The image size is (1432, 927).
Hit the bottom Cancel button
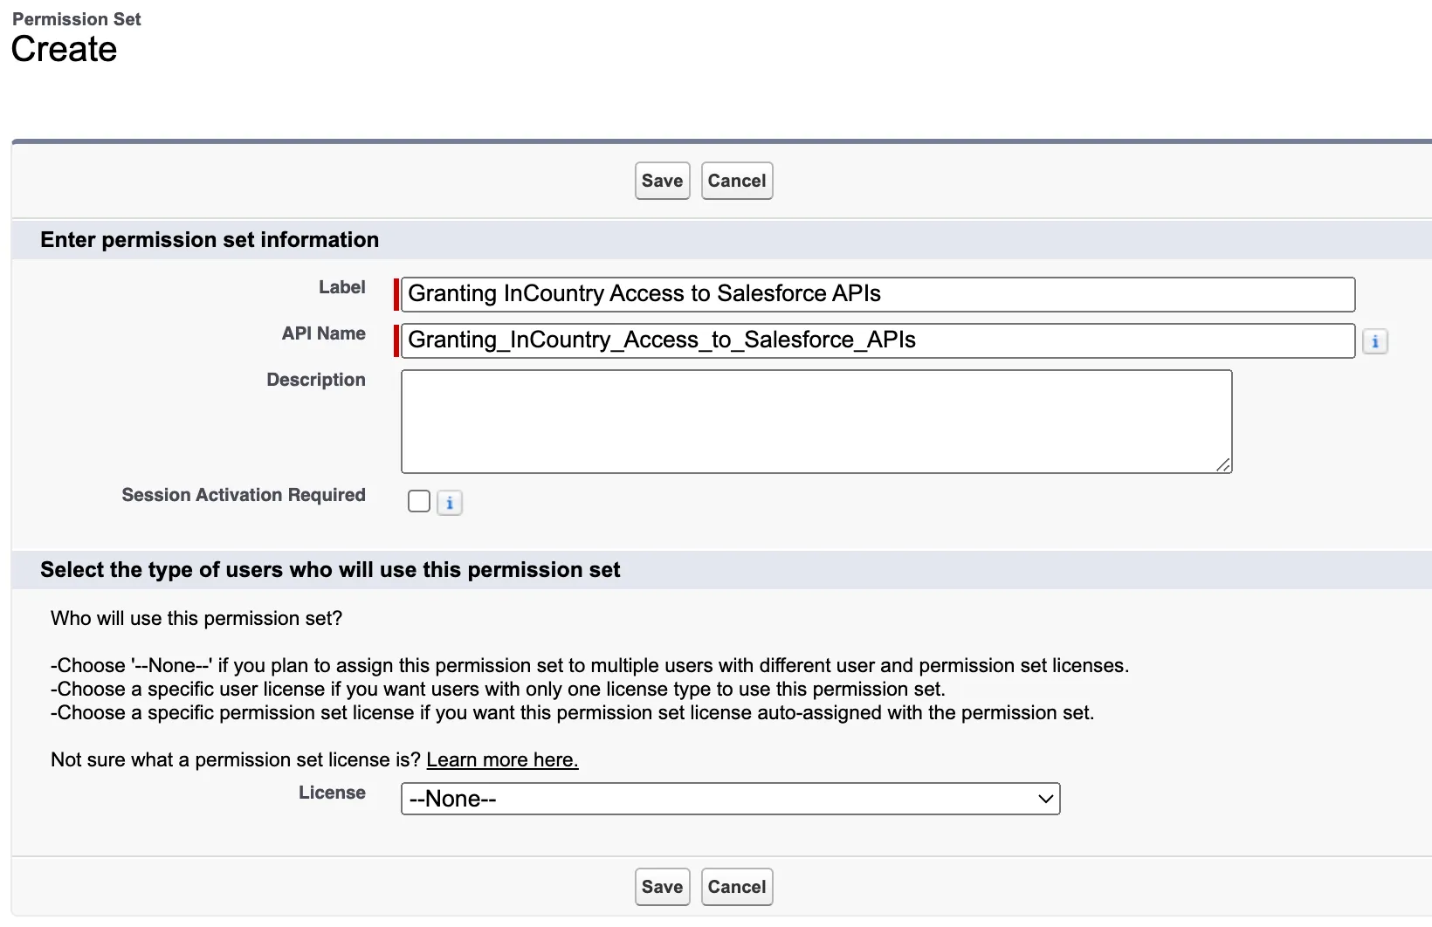point(736,887)
